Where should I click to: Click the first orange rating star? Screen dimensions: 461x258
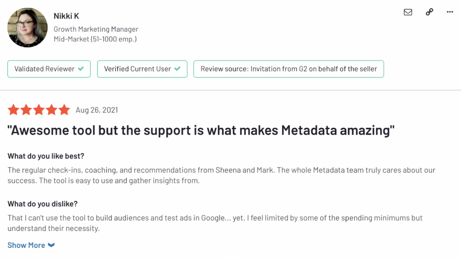tap(13, 110)
